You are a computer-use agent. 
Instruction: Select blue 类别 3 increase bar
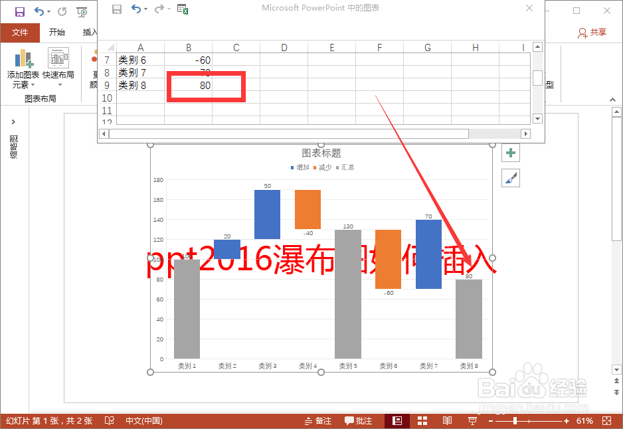pos(267,214)
